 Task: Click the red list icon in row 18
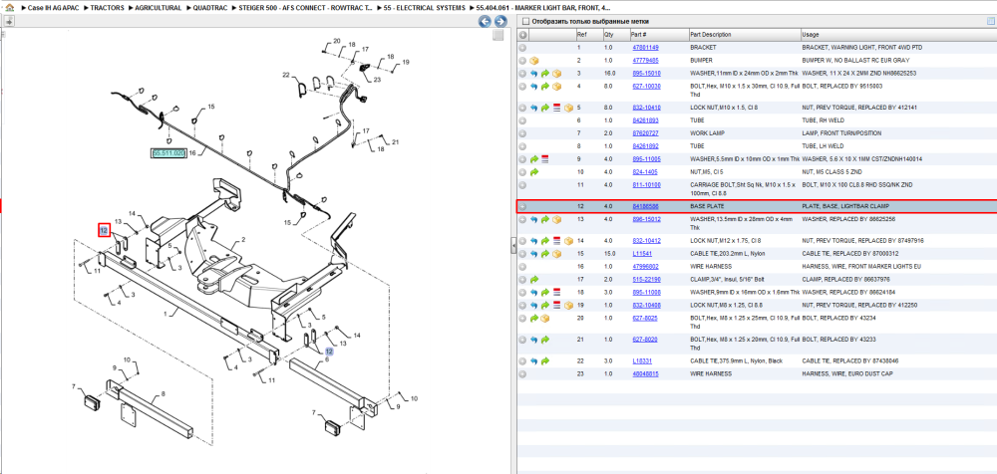(x=555, y=293)
